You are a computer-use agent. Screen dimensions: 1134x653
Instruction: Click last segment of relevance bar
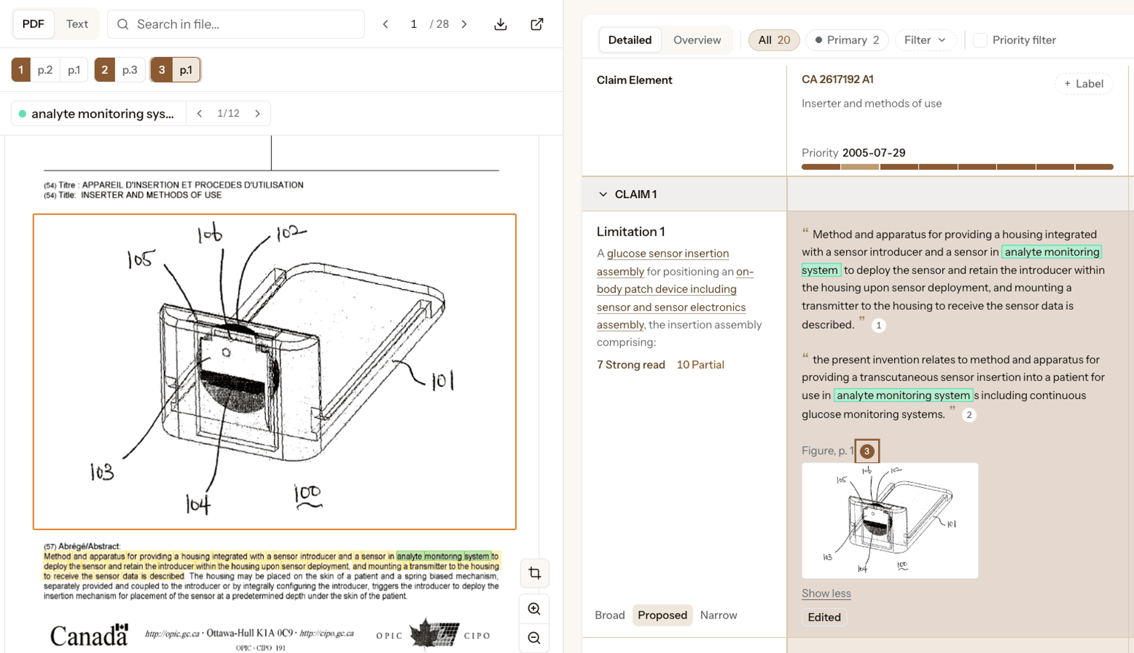[1094, 167]
